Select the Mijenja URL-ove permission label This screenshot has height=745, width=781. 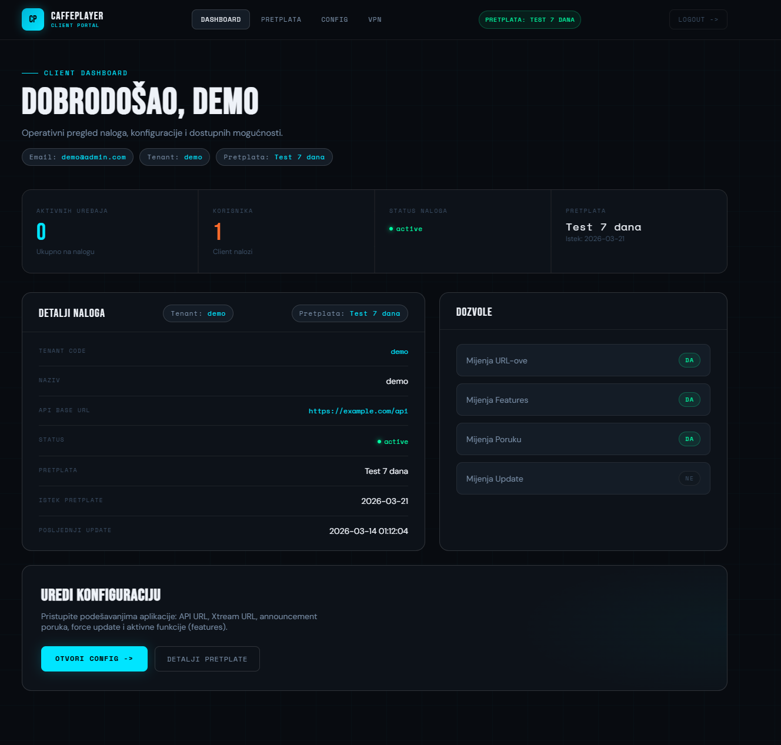(497, 360)
